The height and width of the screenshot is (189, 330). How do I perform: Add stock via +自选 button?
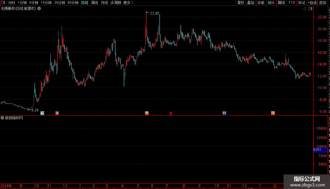pos(312,3)
